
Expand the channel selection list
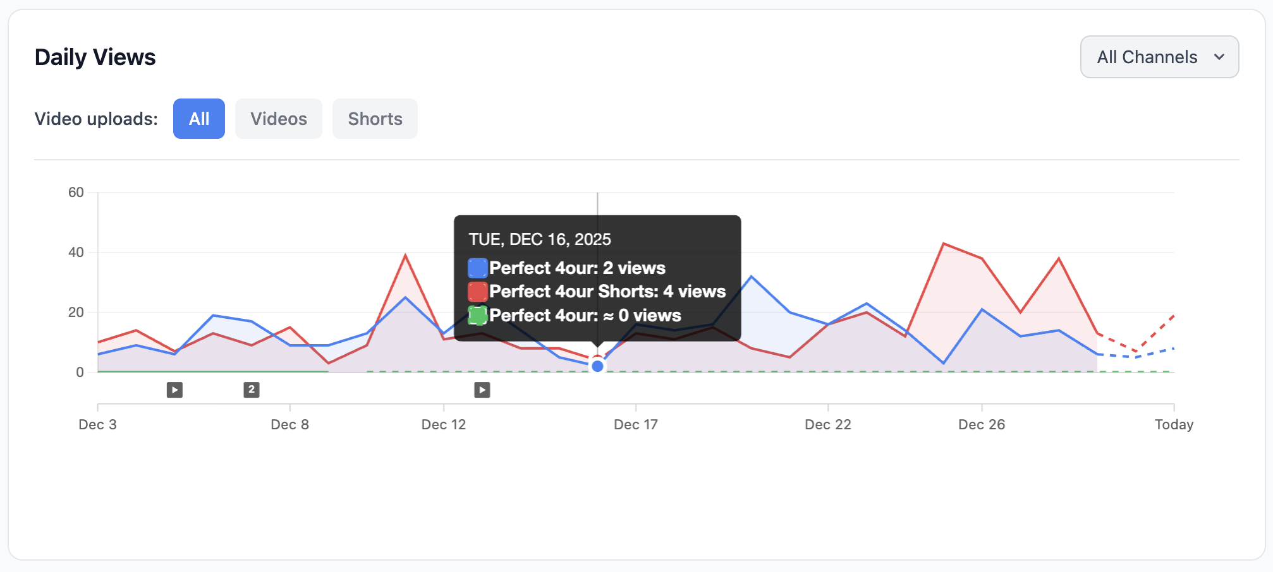coord(1160,57)
